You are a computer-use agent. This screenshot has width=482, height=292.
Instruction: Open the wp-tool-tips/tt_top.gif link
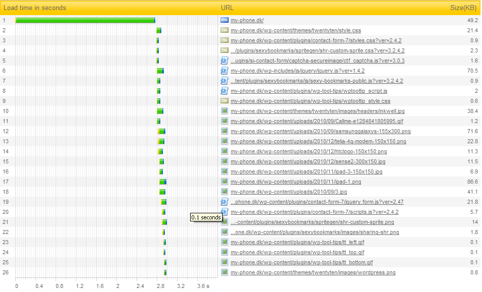[297, 253]
